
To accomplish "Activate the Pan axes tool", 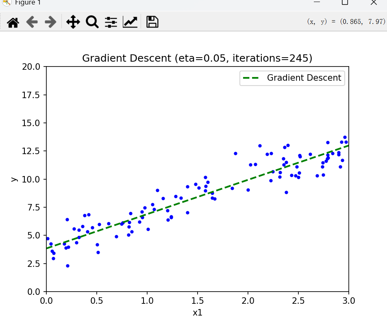I will [73, 22].
